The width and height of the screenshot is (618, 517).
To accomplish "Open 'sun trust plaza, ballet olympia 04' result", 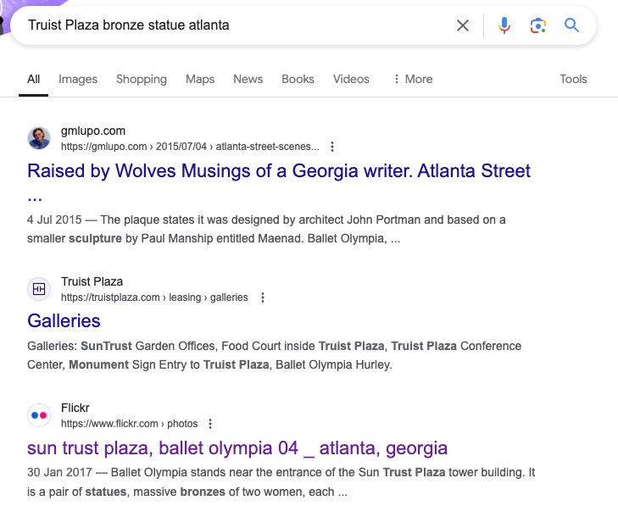I will pos(237,448).
